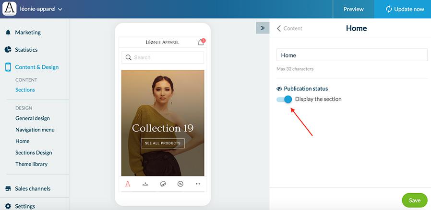The image size is (431, 210).
Task: Click the Statistics pie chart icon
Action: coord(8,50)
